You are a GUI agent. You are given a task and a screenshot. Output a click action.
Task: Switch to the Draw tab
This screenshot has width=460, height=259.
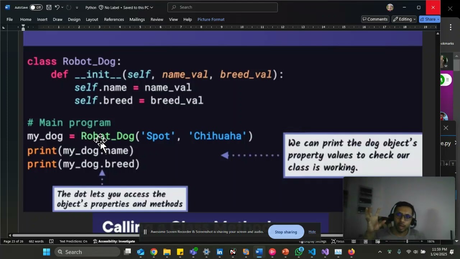pyautogui.click(x=57, y=19)
